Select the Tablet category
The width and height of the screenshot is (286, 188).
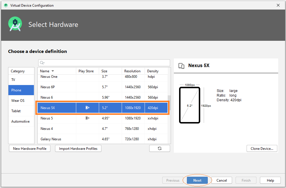21,111
